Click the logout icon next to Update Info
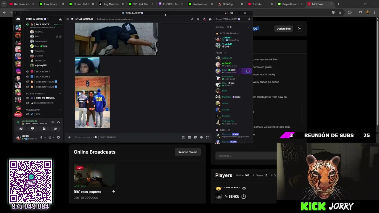Viewport: 379px width, 213px height. pyautogui.click(x=299, y=29)
